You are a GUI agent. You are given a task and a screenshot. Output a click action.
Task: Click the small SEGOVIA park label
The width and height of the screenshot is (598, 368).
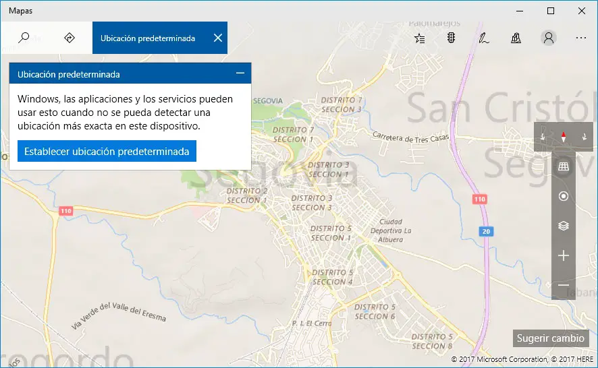(268, 101)
